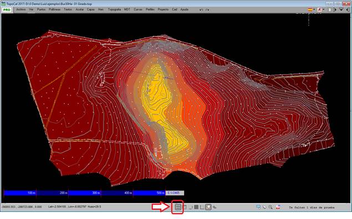Click the down-pointing arrow icon in top toolbar
Viewport: 352px width, 219px height.
(x=341, y=9)
